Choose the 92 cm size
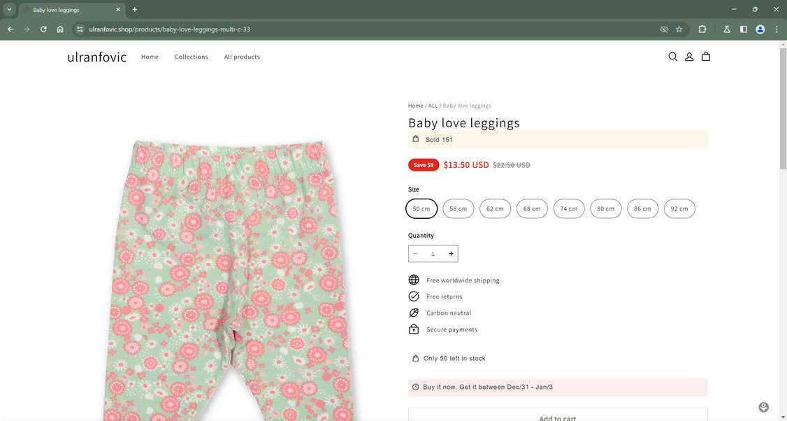Viewport: 787px width, 421px height. [679, 208]
